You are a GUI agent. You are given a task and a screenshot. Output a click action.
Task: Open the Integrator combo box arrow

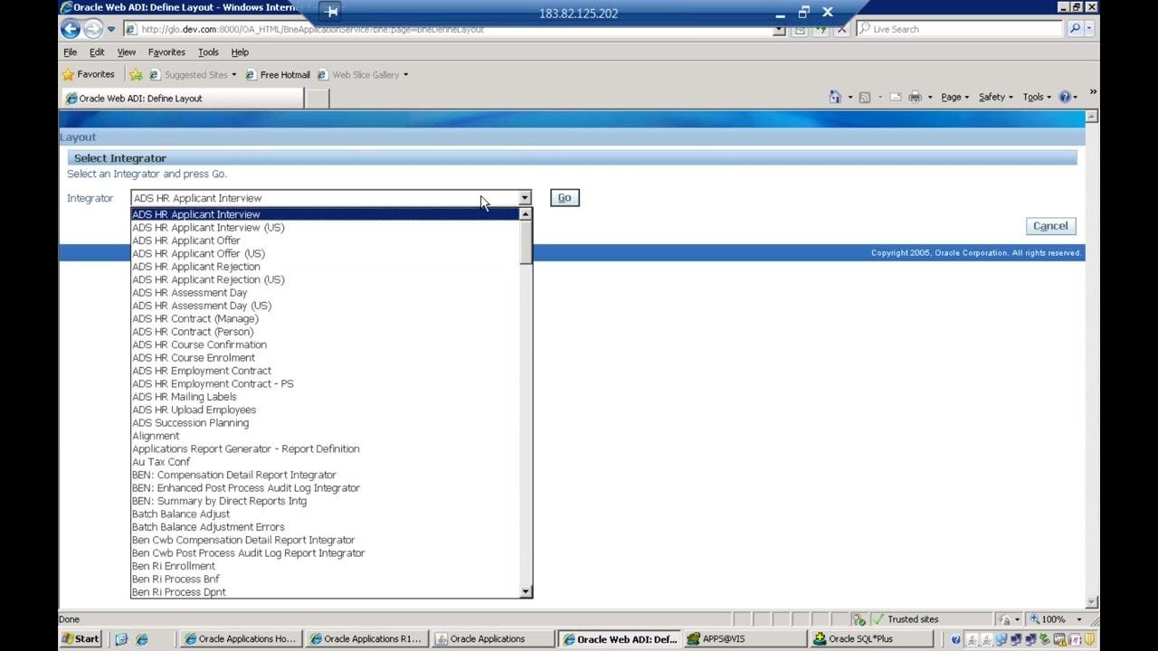tap(524, 198)
